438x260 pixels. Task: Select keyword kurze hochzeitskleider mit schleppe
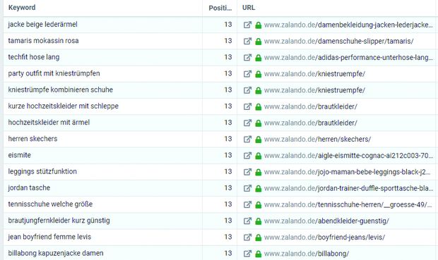[x=64, y=106]
